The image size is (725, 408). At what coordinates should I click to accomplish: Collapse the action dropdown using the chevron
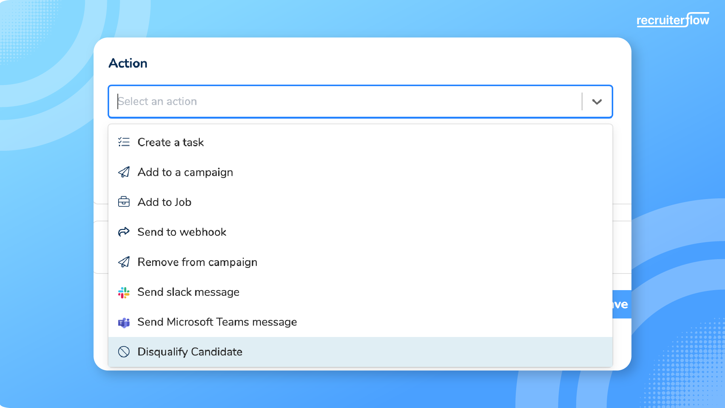pyautogui.click(x=597, y=102)
